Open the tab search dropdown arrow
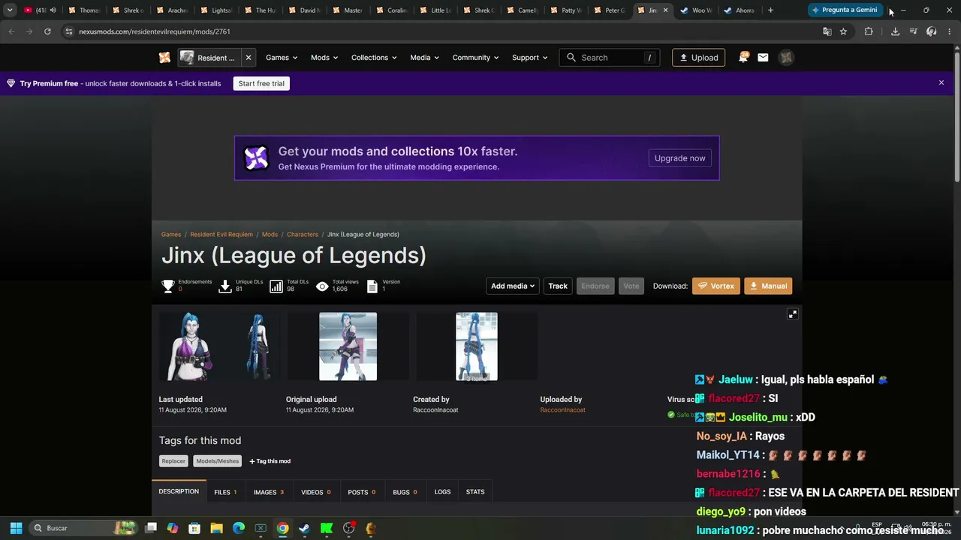The image size is (961, 540). pos(10,10)
